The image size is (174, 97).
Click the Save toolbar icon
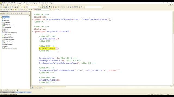pyautogui.click(x=6, y=7)
